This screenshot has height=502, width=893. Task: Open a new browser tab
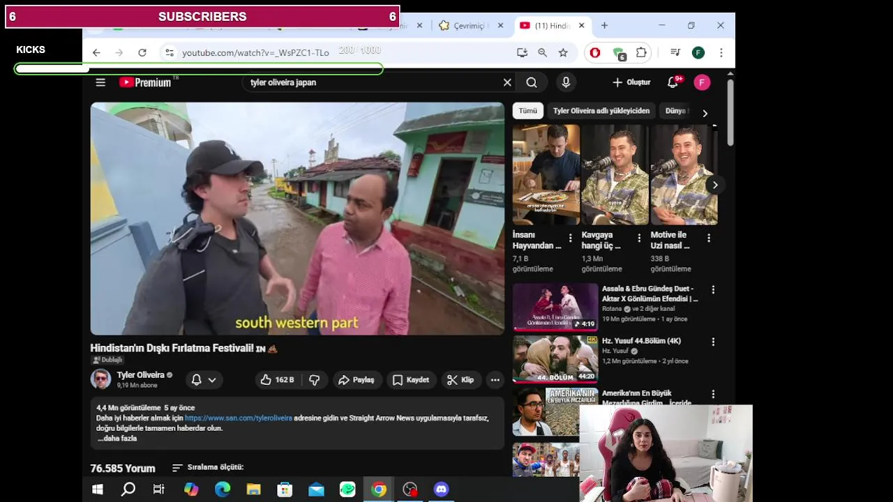pos(604,25)
